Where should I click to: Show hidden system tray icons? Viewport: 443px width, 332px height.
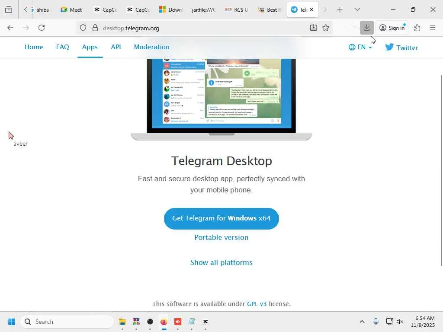(x=362, y=322)
